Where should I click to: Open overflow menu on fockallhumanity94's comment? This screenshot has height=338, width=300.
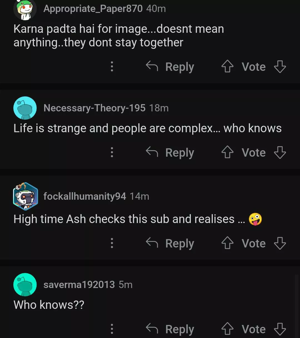point(112,243)
